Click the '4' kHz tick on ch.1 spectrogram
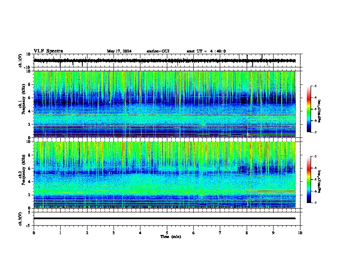This screenshot has height=261, width=338. point(30,111)
